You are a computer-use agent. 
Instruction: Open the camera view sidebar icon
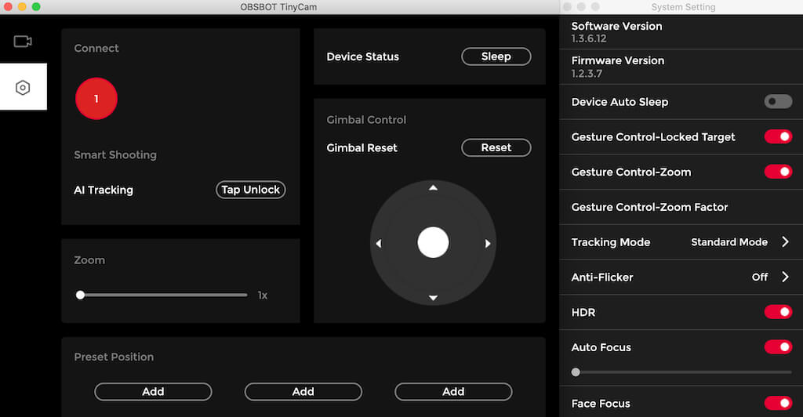pos(23,42)
